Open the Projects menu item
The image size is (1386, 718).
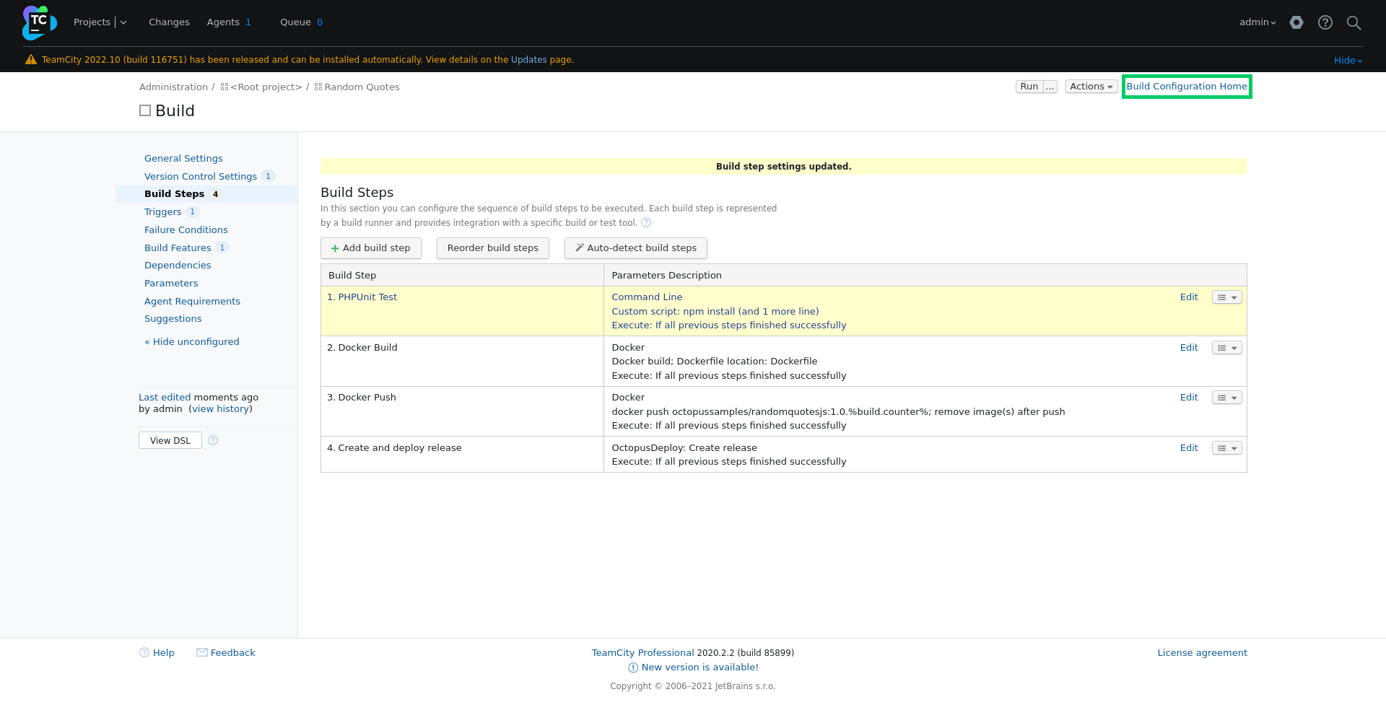[x=92, y=22]
